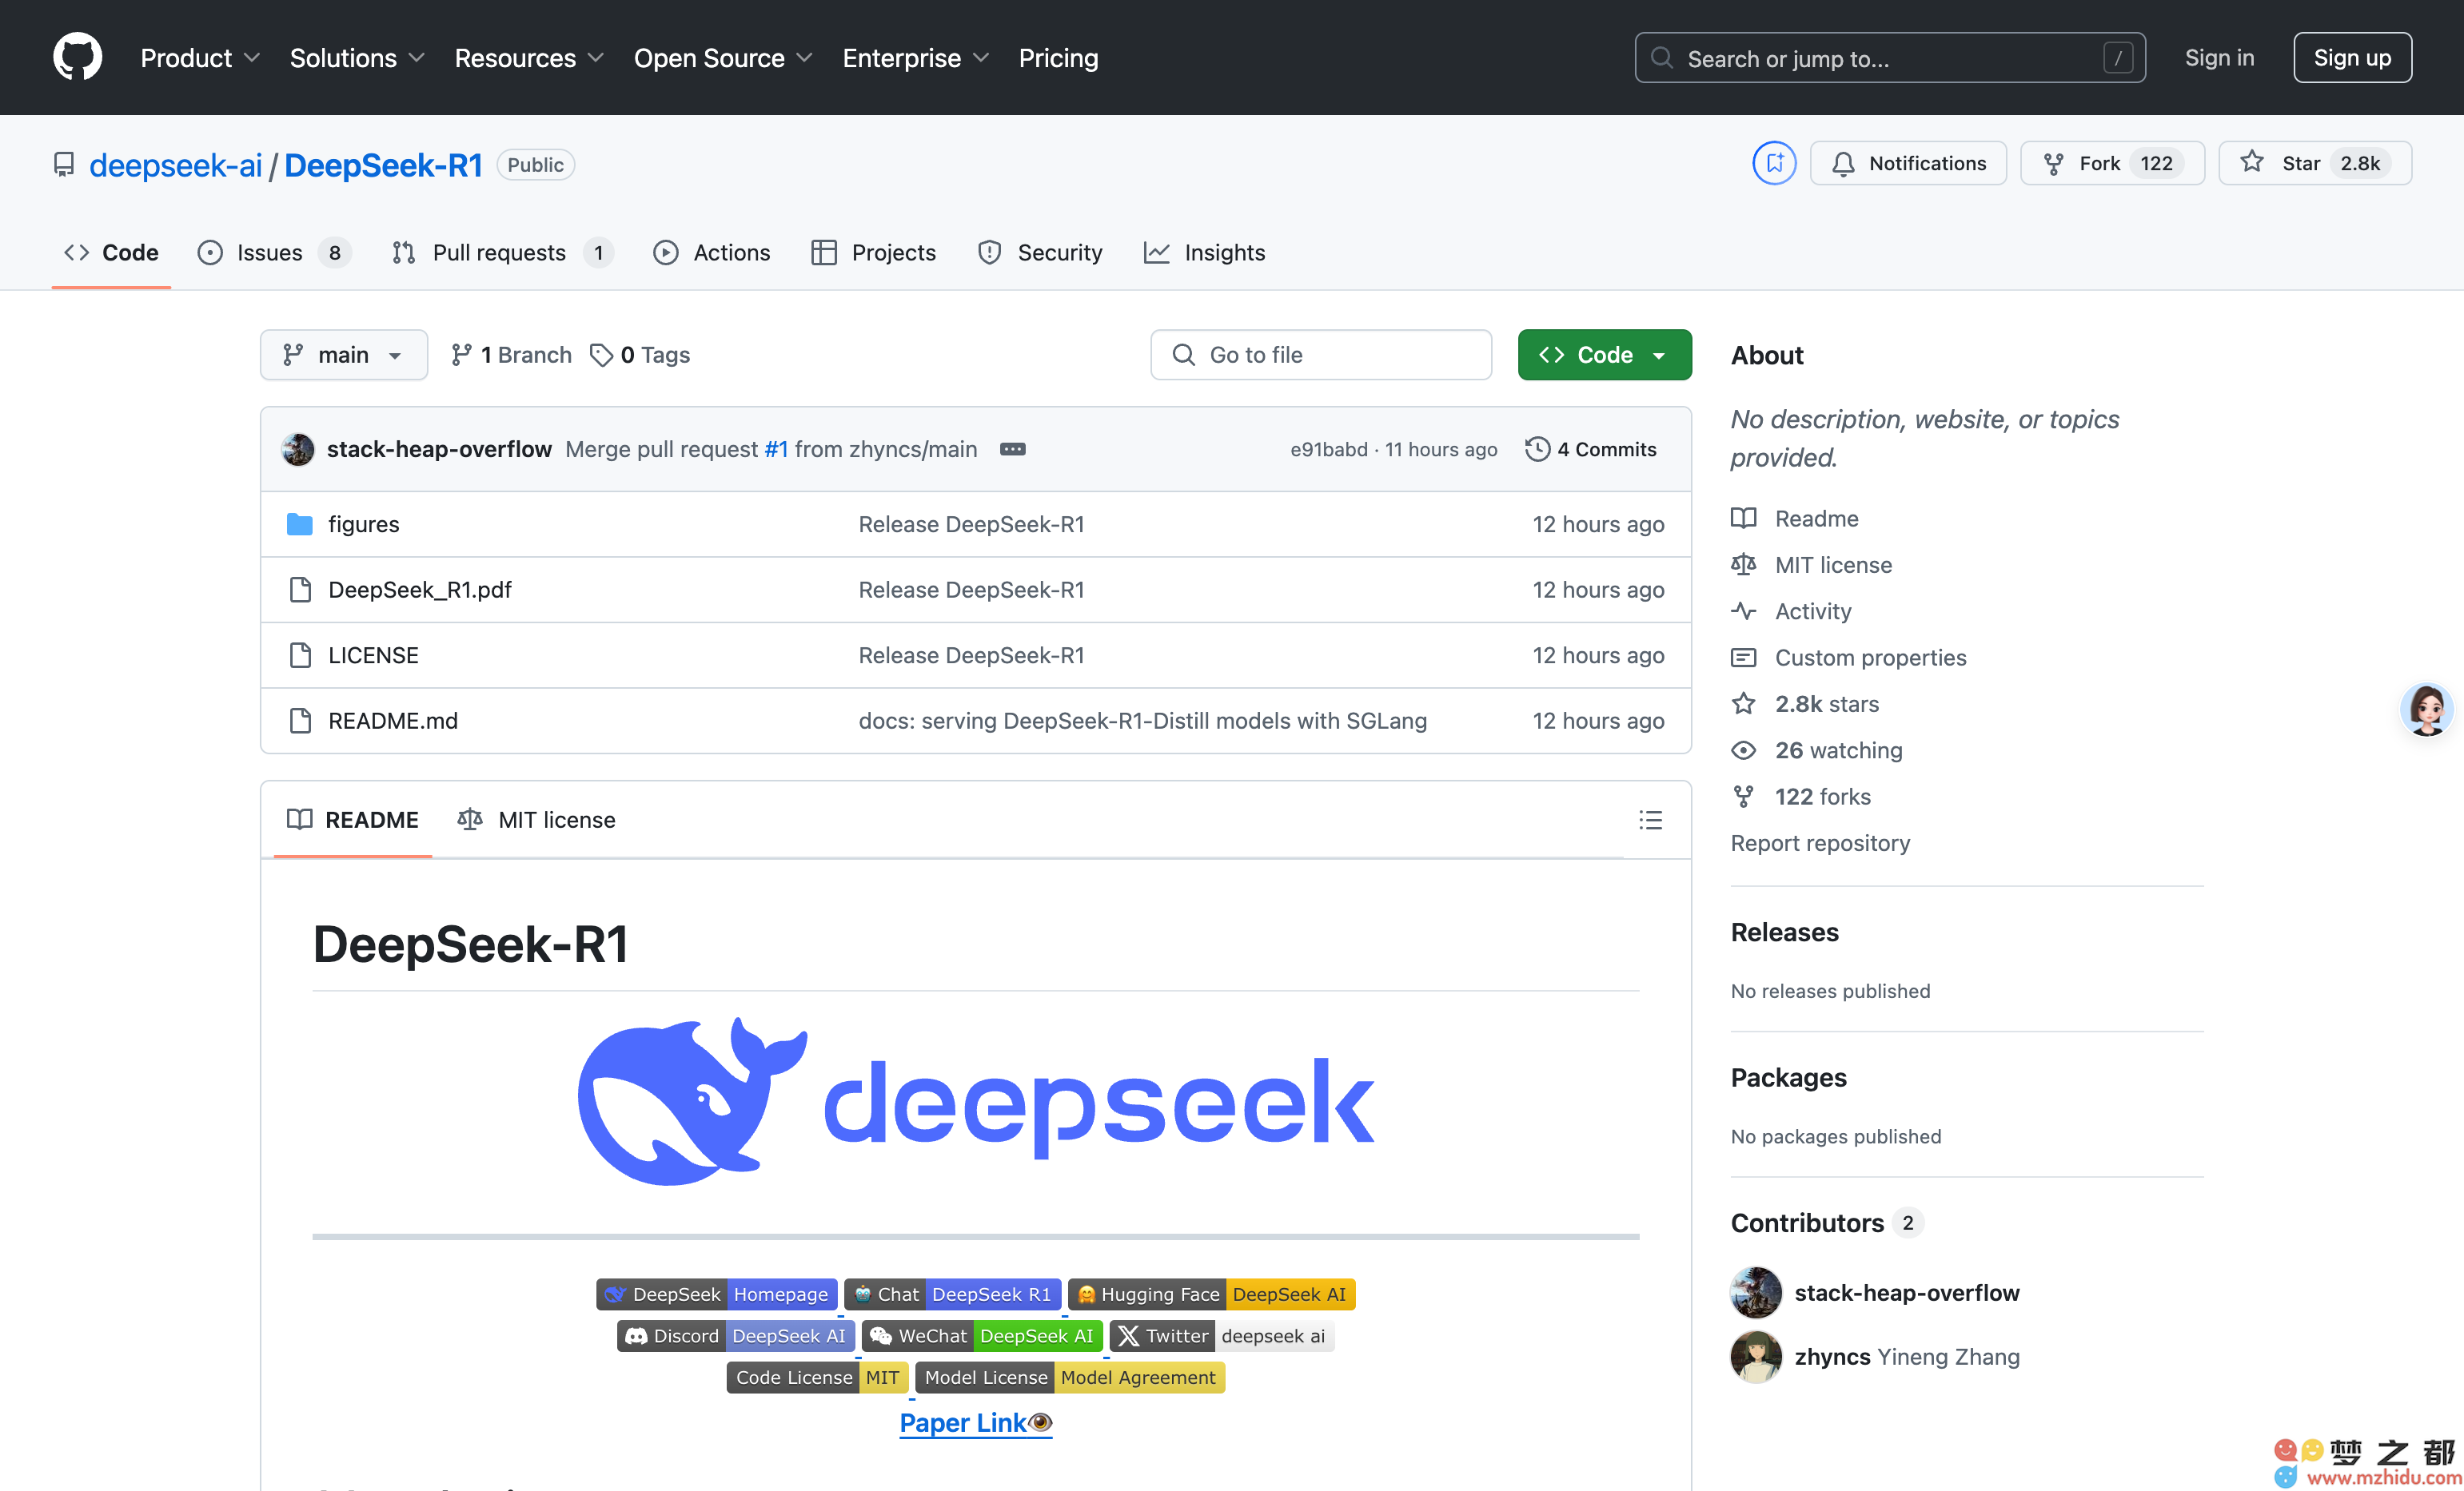Viewport: 2464px width, 1491px height.
Task: Click the Twitter deepseek ai badge
Action: 1221,1336
